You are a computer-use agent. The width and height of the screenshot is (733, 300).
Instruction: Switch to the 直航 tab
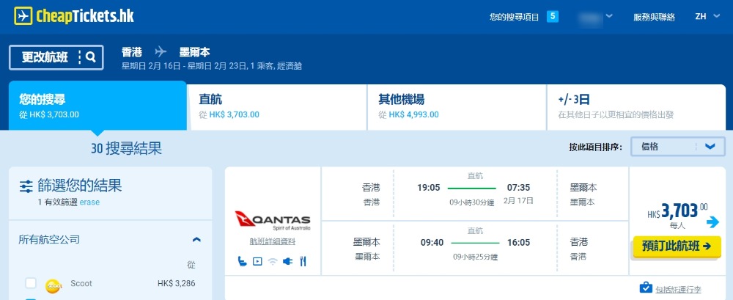(276, 106)
